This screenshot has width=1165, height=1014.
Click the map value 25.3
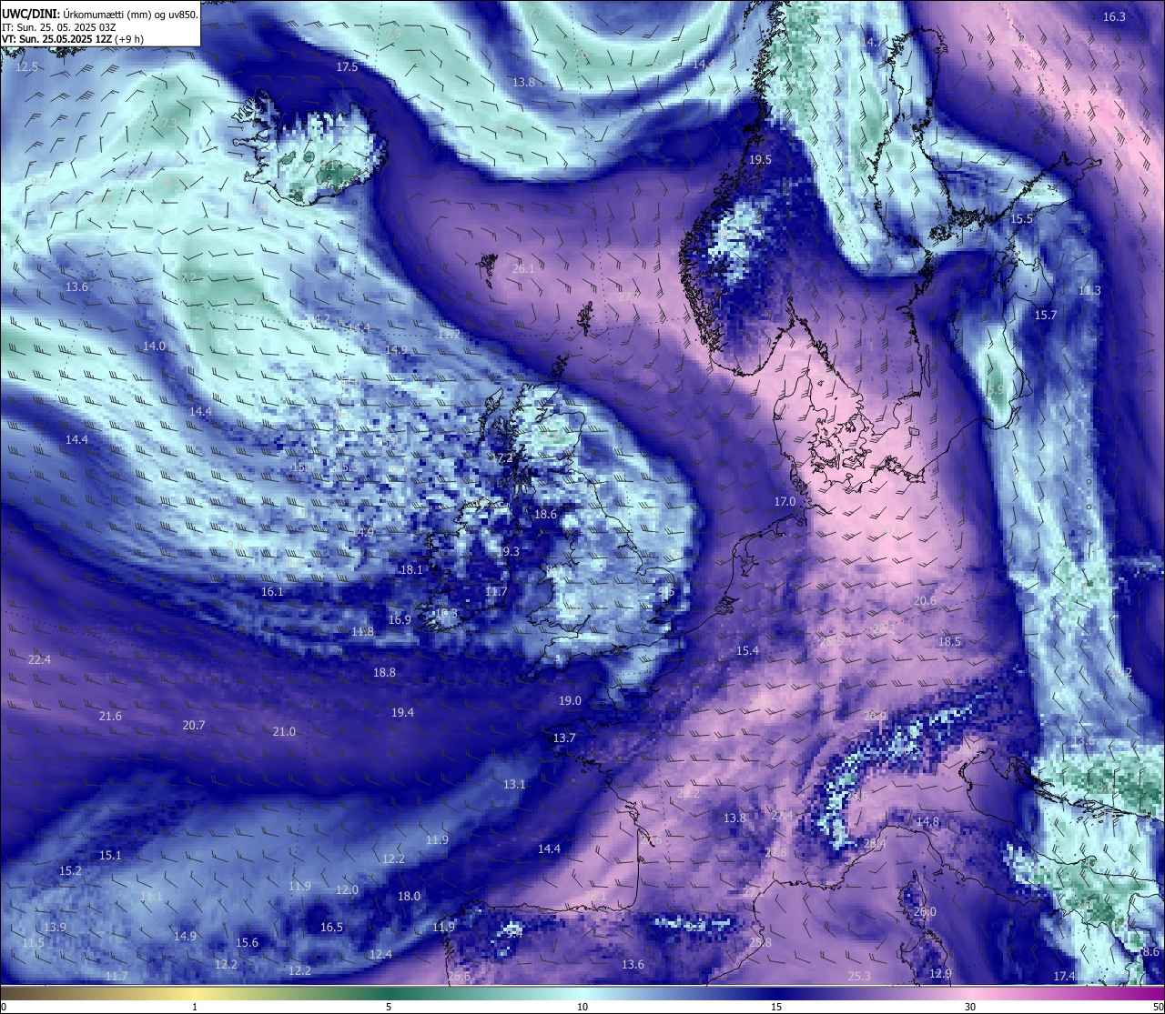[x=859, y=977]
